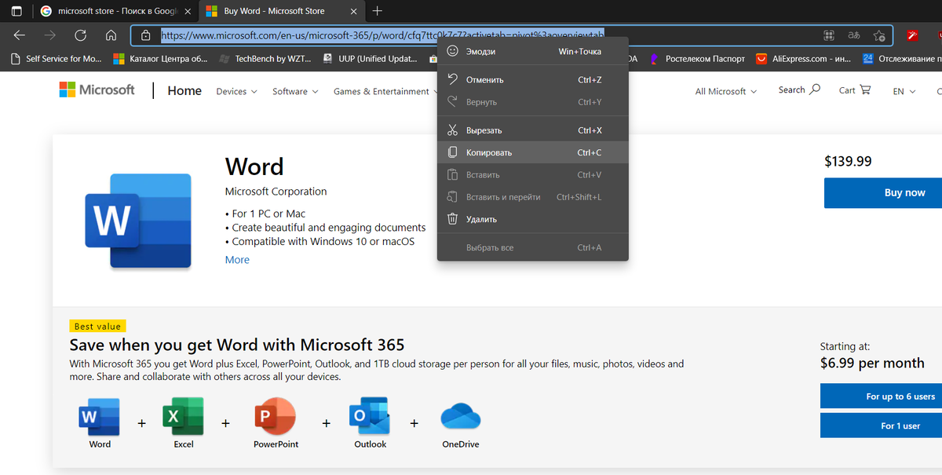Open TechBench by WZT bookmark

pos(267,58)
